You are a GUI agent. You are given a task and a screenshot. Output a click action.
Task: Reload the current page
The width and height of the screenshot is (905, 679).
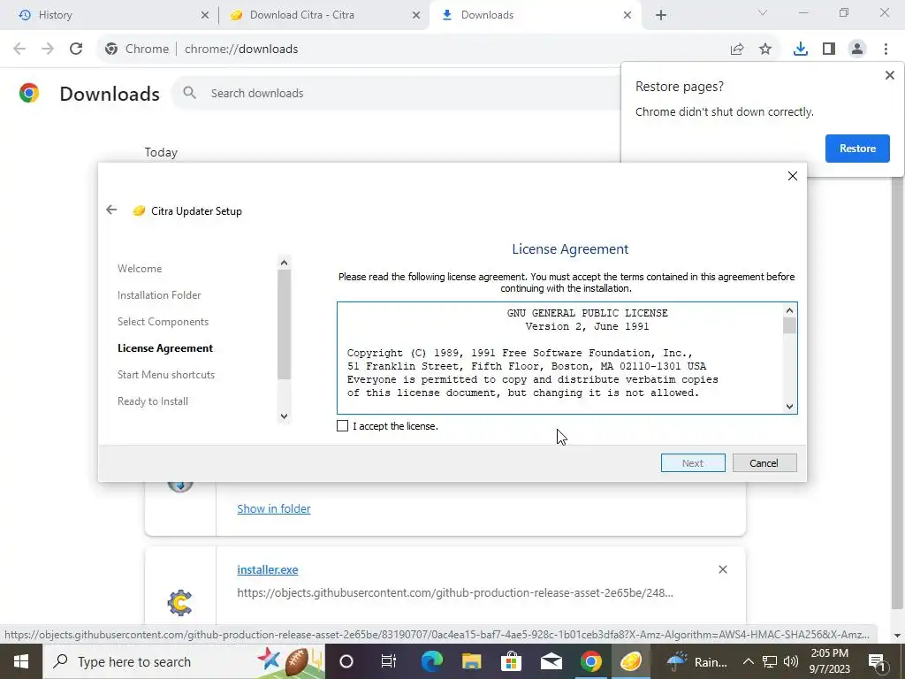(x=76, y=49)
